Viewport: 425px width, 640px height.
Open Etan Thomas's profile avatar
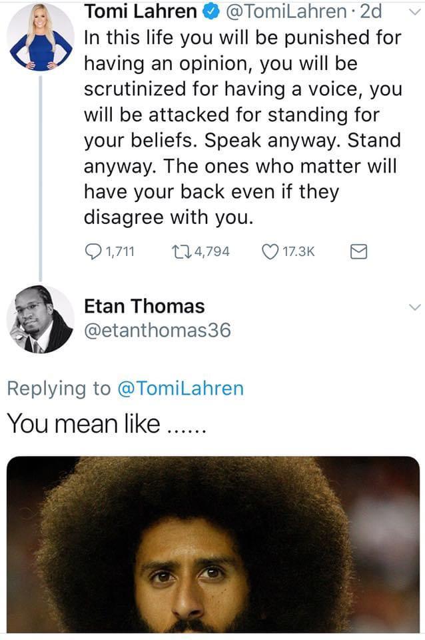tap(39, 320)
